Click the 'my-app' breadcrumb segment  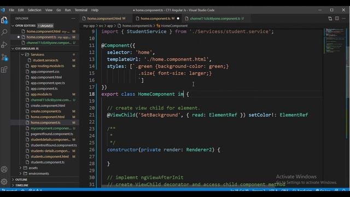89,26
